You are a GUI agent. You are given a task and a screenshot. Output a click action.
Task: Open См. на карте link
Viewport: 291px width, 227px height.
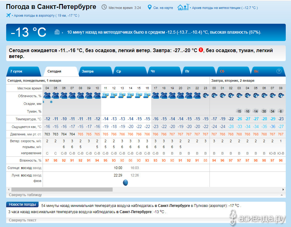[x=163, y=8]
